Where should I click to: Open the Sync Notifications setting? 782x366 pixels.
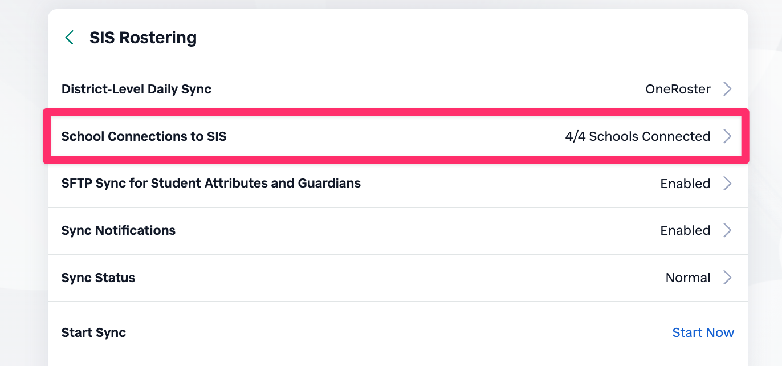118,231
